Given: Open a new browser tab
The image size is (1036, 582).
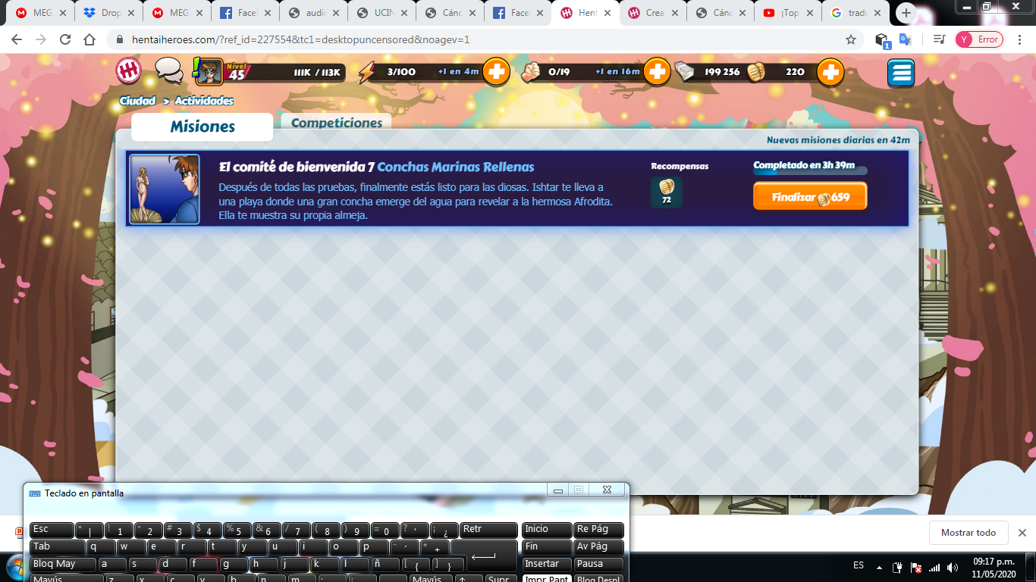Looking at the screenshot, I should [906, 13].
